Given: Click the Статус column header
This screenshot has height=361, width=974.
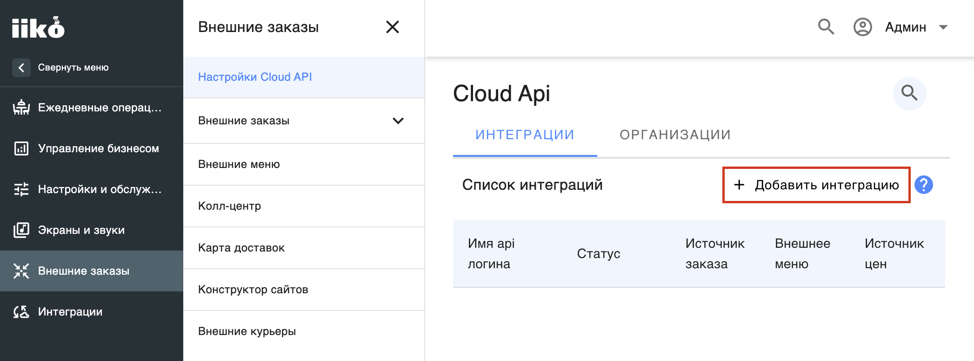Looking at the screenshot, I should (x=599, y=254).
